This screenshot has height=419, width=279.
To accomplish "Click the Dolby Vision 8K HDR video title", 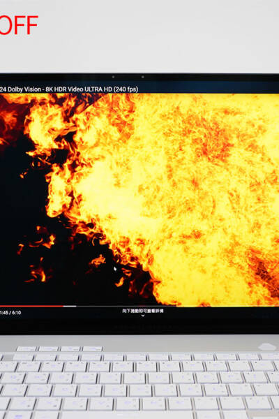I will pyautogui.click(x=69, y=89).
